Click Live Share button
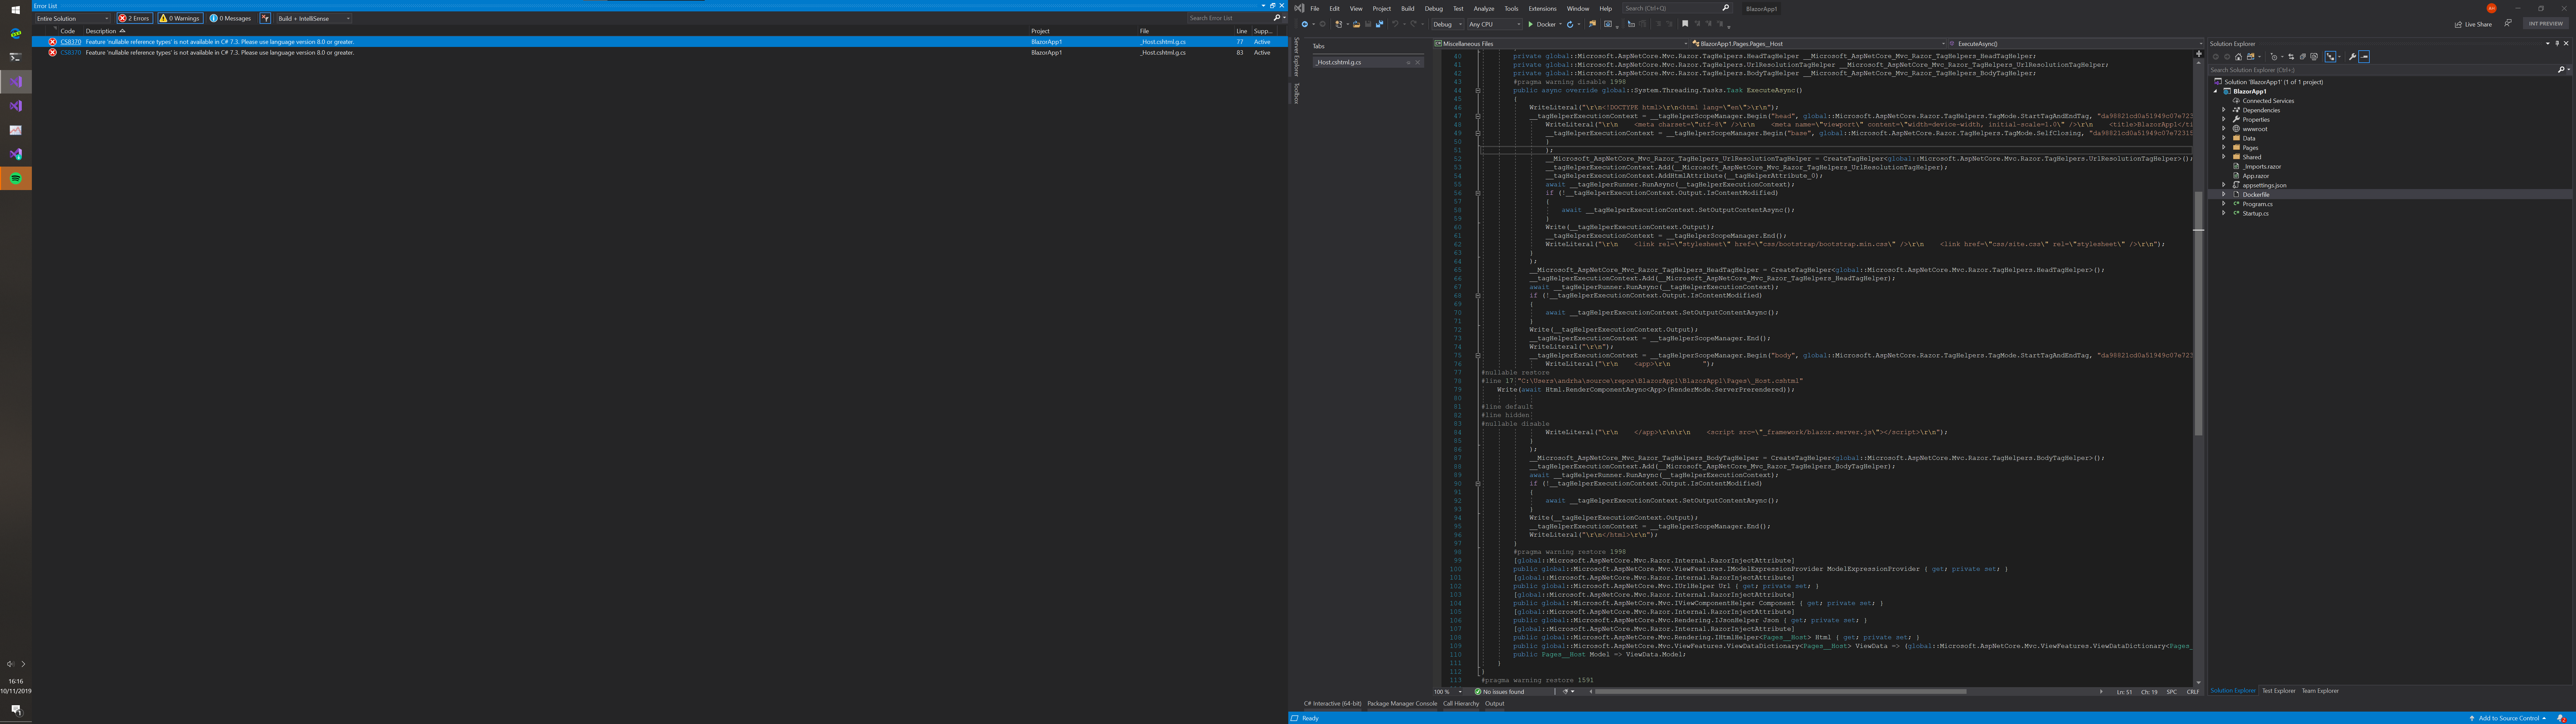Image resolution: width=2576 pixels, height=724 pixels. pos(2473,24)
